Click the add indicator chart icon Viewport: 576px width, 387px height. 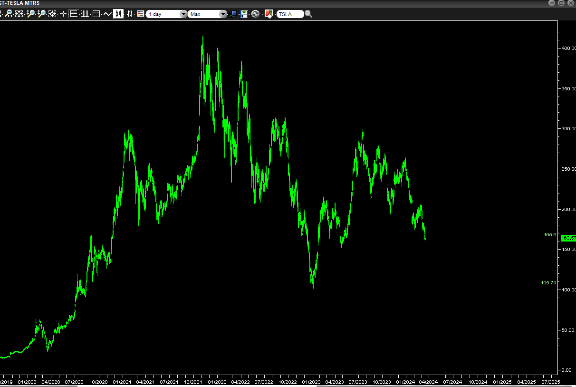(233, 14)
